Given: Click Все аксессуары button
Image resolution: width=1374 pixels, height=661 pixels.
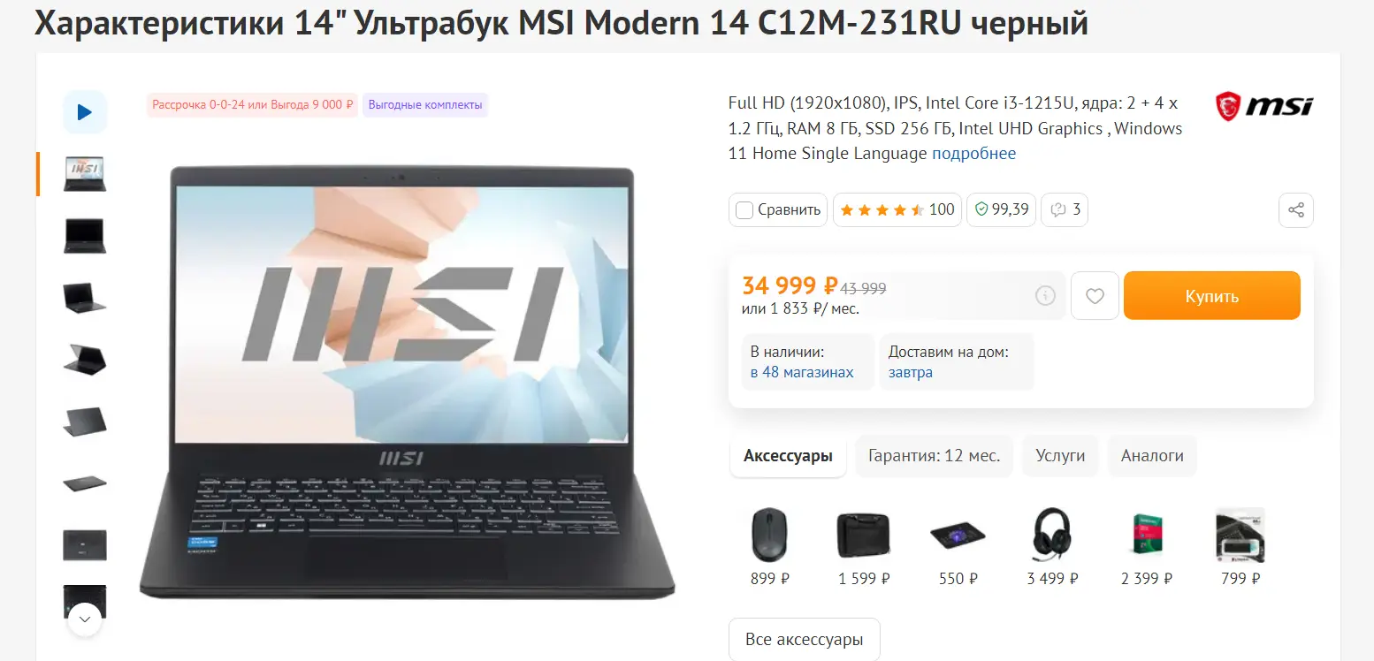Looking at the screenshot, I should tap(805, 640).
